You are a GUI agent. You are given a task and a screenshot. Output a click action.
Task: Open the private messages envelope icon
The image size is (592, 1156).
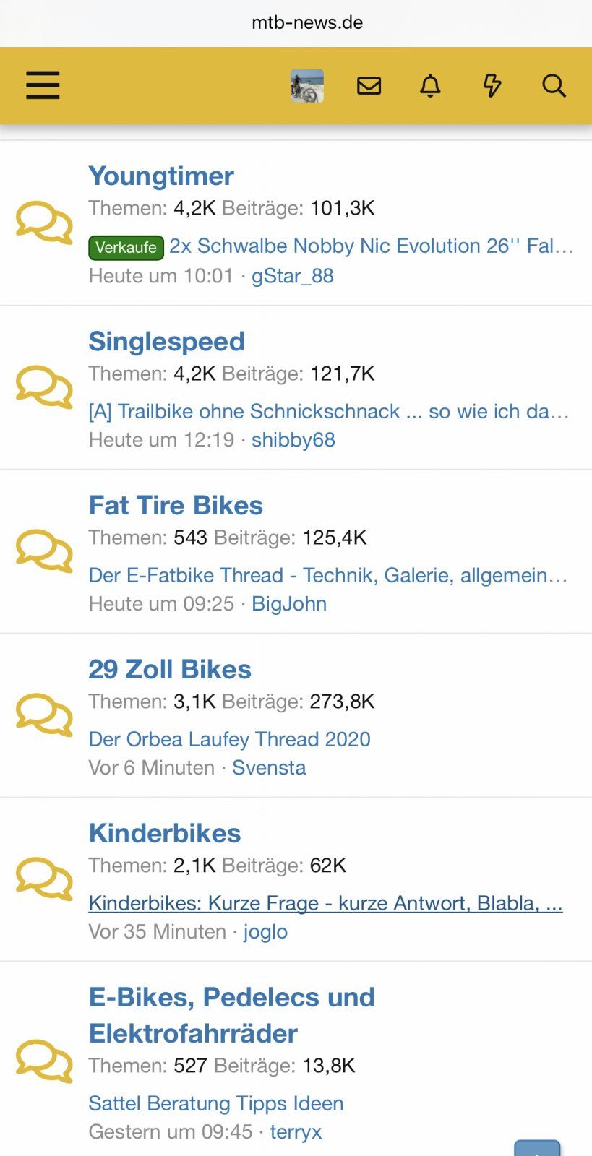click(369, 86)
